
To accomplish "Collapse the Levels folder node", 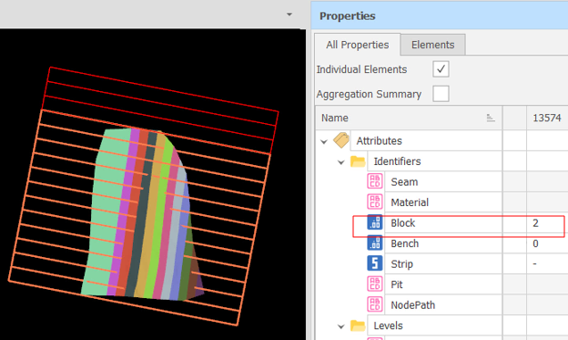I will [x=340, y=326].
